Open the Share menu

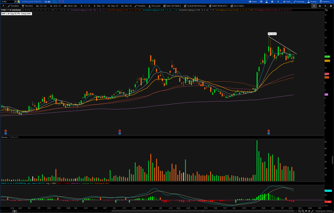252,1
